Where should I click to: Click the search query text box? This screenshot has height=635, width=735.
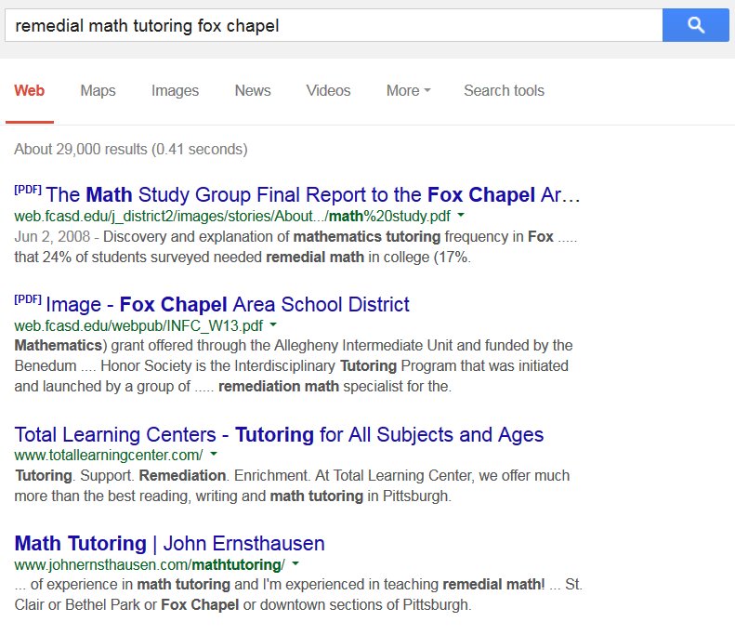point(333,25)
